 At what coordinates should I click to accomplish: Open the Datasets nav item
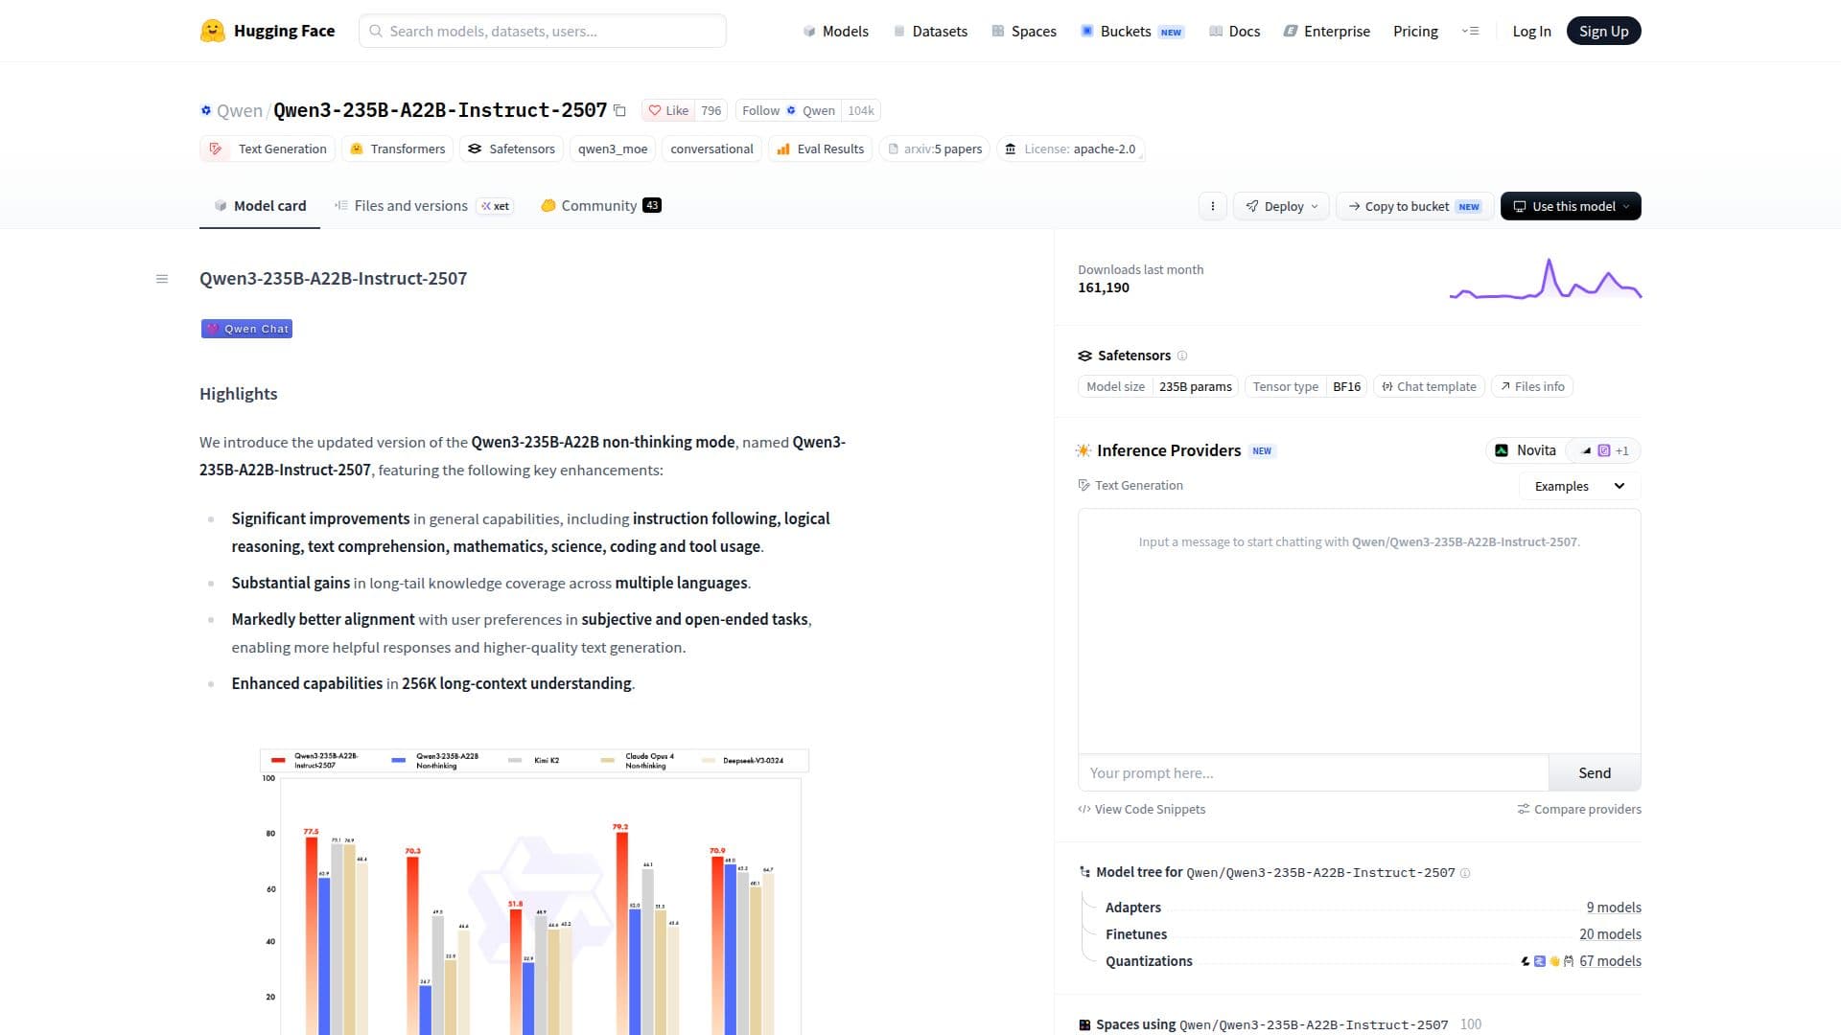930,31
